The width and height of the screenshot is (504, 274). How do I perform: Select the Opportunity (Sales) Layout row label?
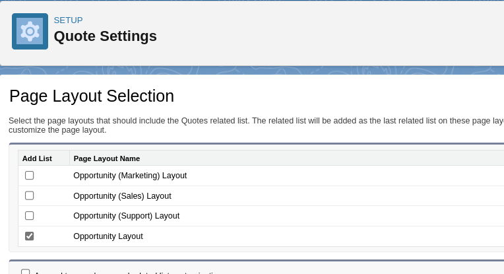pyautogui.click(x=122, y=196)
